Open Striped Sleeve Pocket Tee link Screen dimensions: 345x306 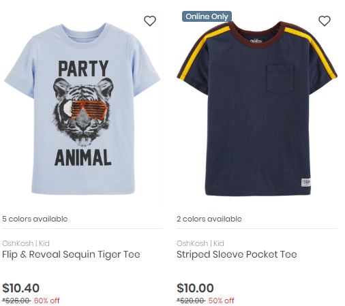point(237,254)
